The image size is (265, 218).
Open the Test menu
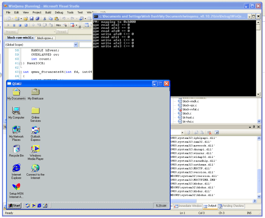pos(80,12)
